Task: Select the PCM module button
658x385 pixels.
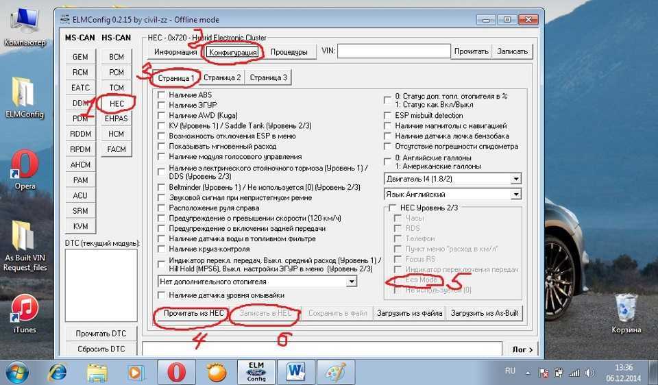Action: pos(117,72)
